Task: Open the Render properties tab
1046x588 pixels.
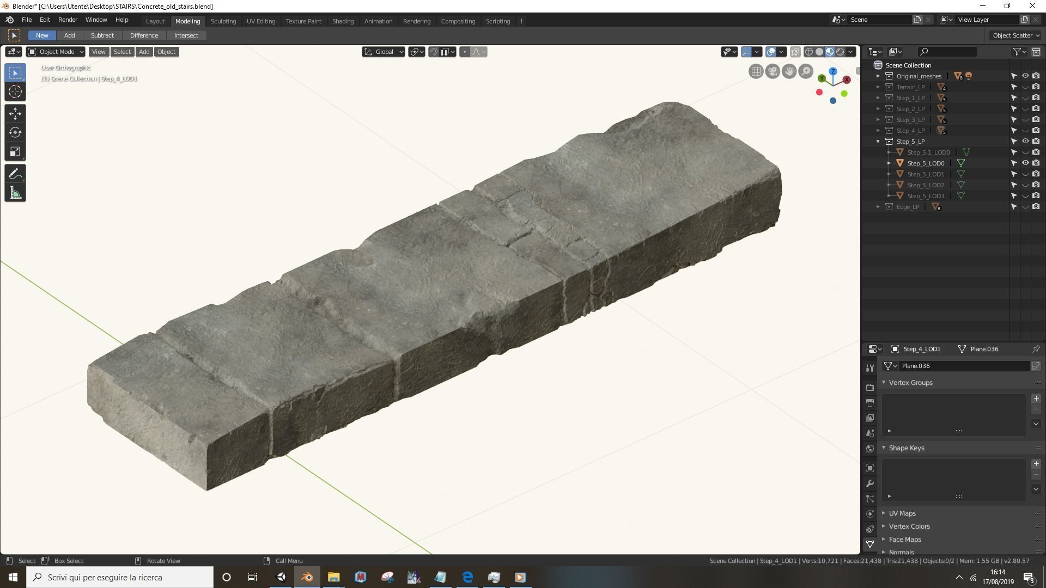Action: [870, 387]
